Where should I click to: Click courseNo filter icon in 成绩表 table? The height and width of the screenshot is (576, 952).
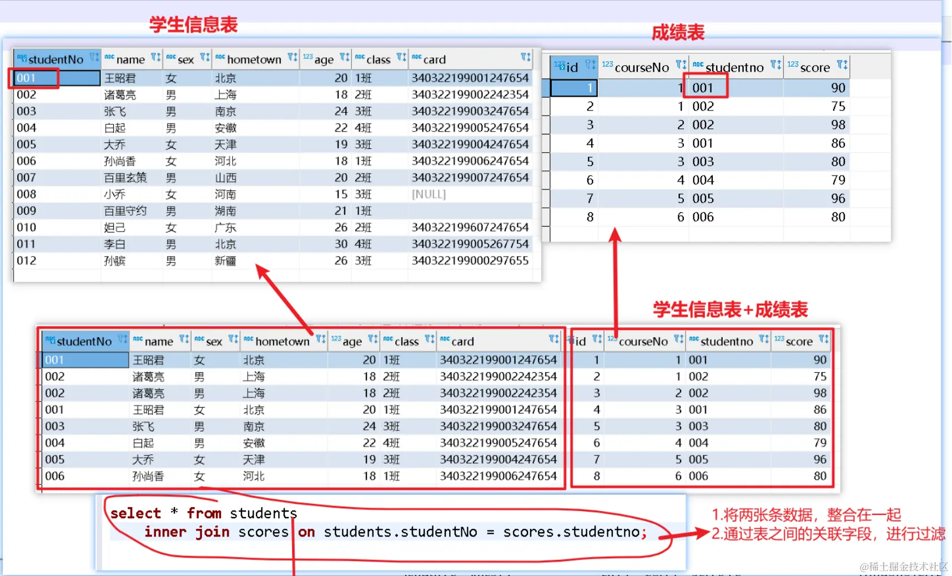pyautogui.click(x=681, y=64)
